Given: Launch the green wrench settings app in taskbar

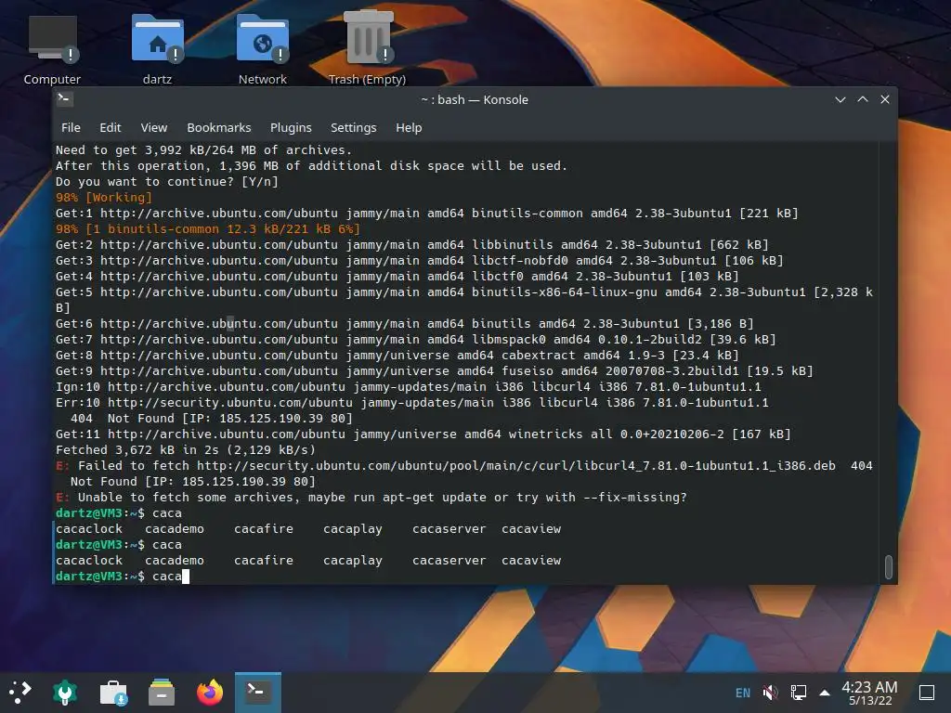Looking at the screenshot, I should point(65,693).
